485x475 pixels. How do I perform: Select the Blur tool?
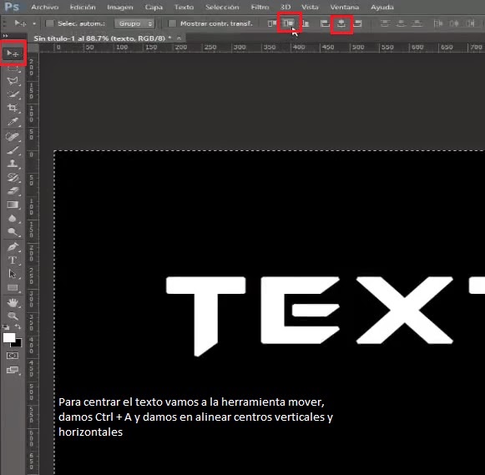(x=13, y=219)
